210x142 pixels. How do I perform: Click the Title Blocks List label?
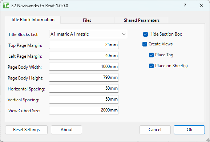[x=24, y=35]
